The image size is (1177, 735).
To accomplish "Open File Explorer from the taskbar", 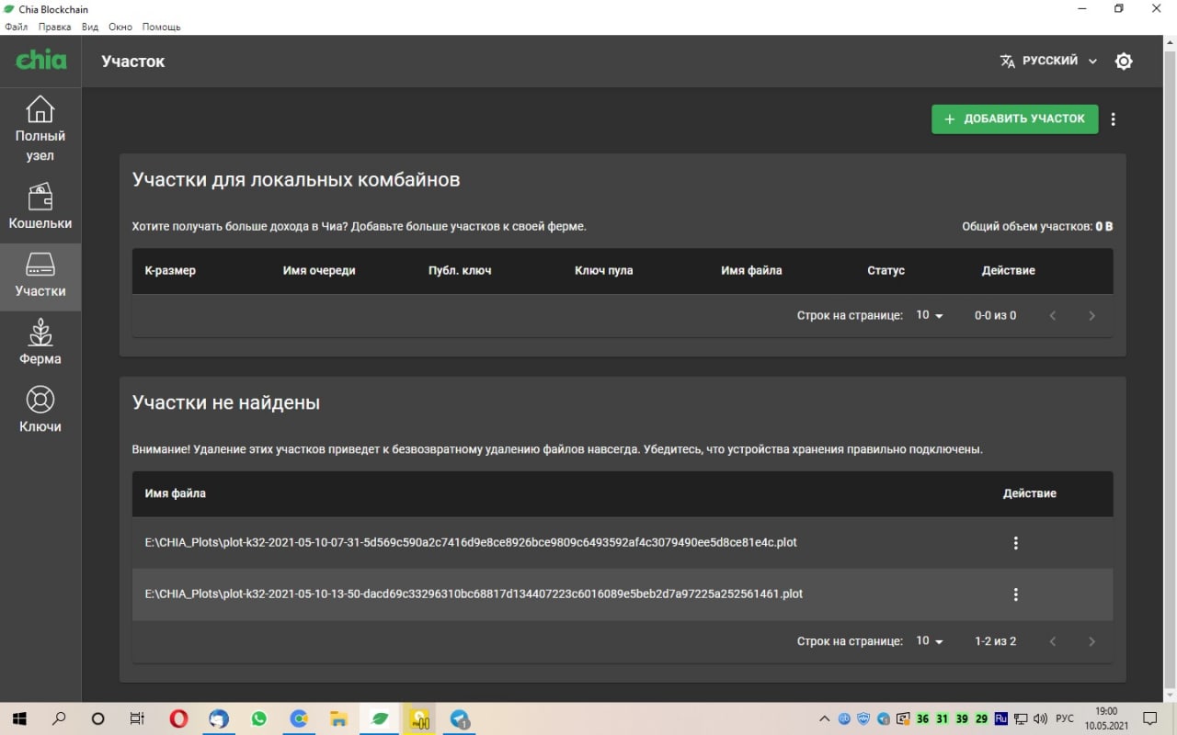I will tap(338, 719).
